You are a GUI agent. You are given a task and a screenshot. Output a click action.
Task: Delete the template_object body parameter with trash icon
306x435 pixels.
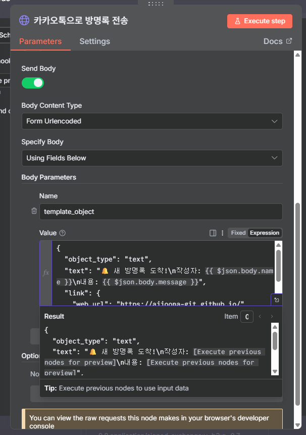pyautogui.click(x=34, y=211)
